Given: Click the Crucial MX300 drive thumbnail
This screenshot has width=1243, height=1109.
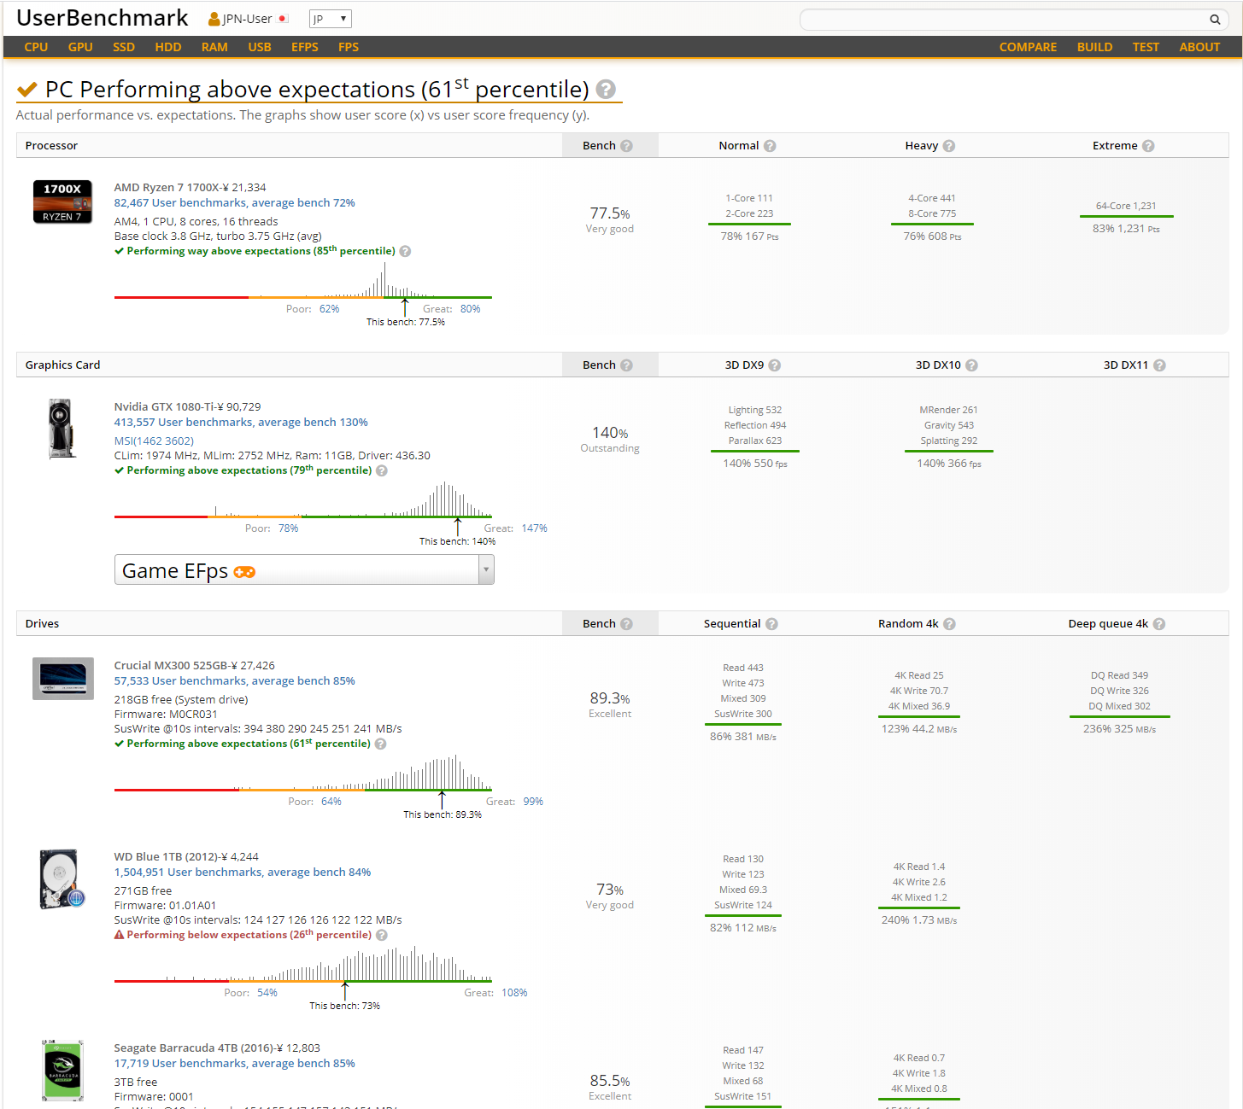Looking at the screenshot, I should pos(62,679).
